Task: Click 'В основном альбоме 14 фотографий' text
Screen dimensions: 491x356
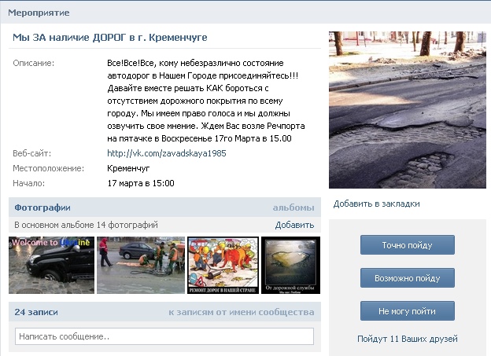Action: [87, 225]
